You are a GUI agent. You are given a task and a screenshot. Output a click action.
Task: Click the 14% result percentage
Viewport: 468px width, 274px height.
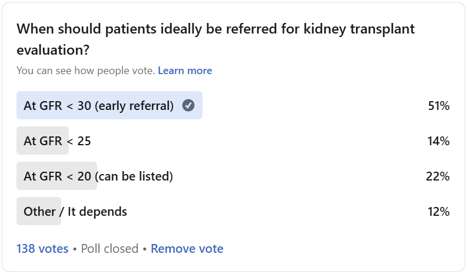point(439,141)
